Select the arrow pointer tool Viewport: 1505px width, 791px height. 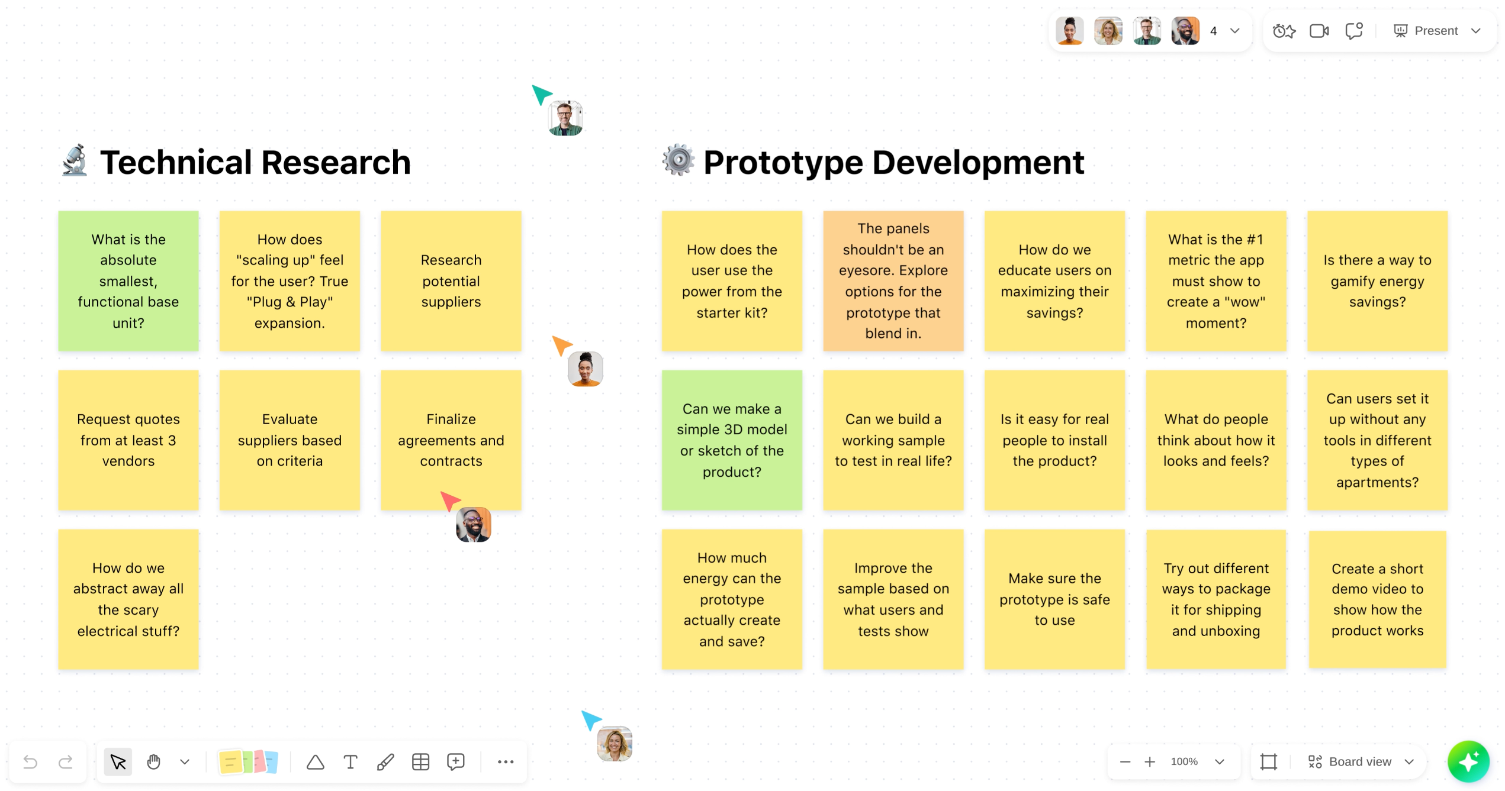pos(118,761)
